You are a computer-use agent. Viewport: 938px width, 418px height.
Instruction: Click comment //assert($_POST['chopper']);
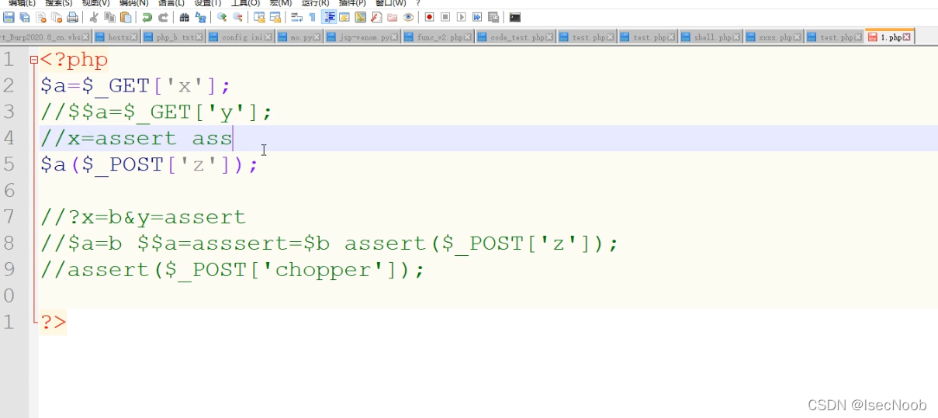[233, 270]
